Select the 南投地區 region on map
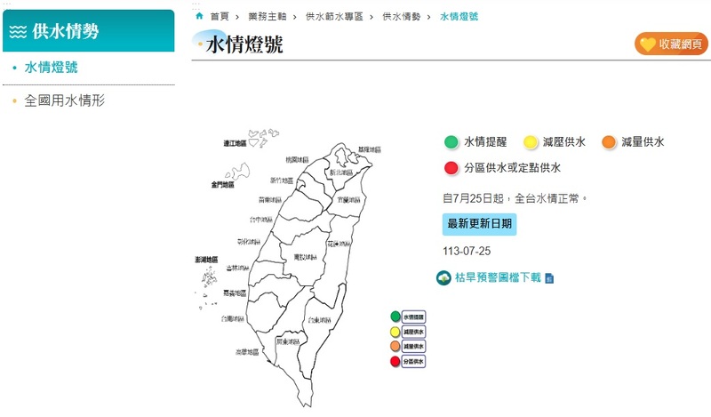The height and width of the screenshot is (417, 711). click(305, 257)
